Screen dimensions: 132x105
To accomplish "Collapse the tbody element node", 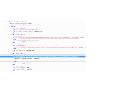I will (x=10, y=27).
